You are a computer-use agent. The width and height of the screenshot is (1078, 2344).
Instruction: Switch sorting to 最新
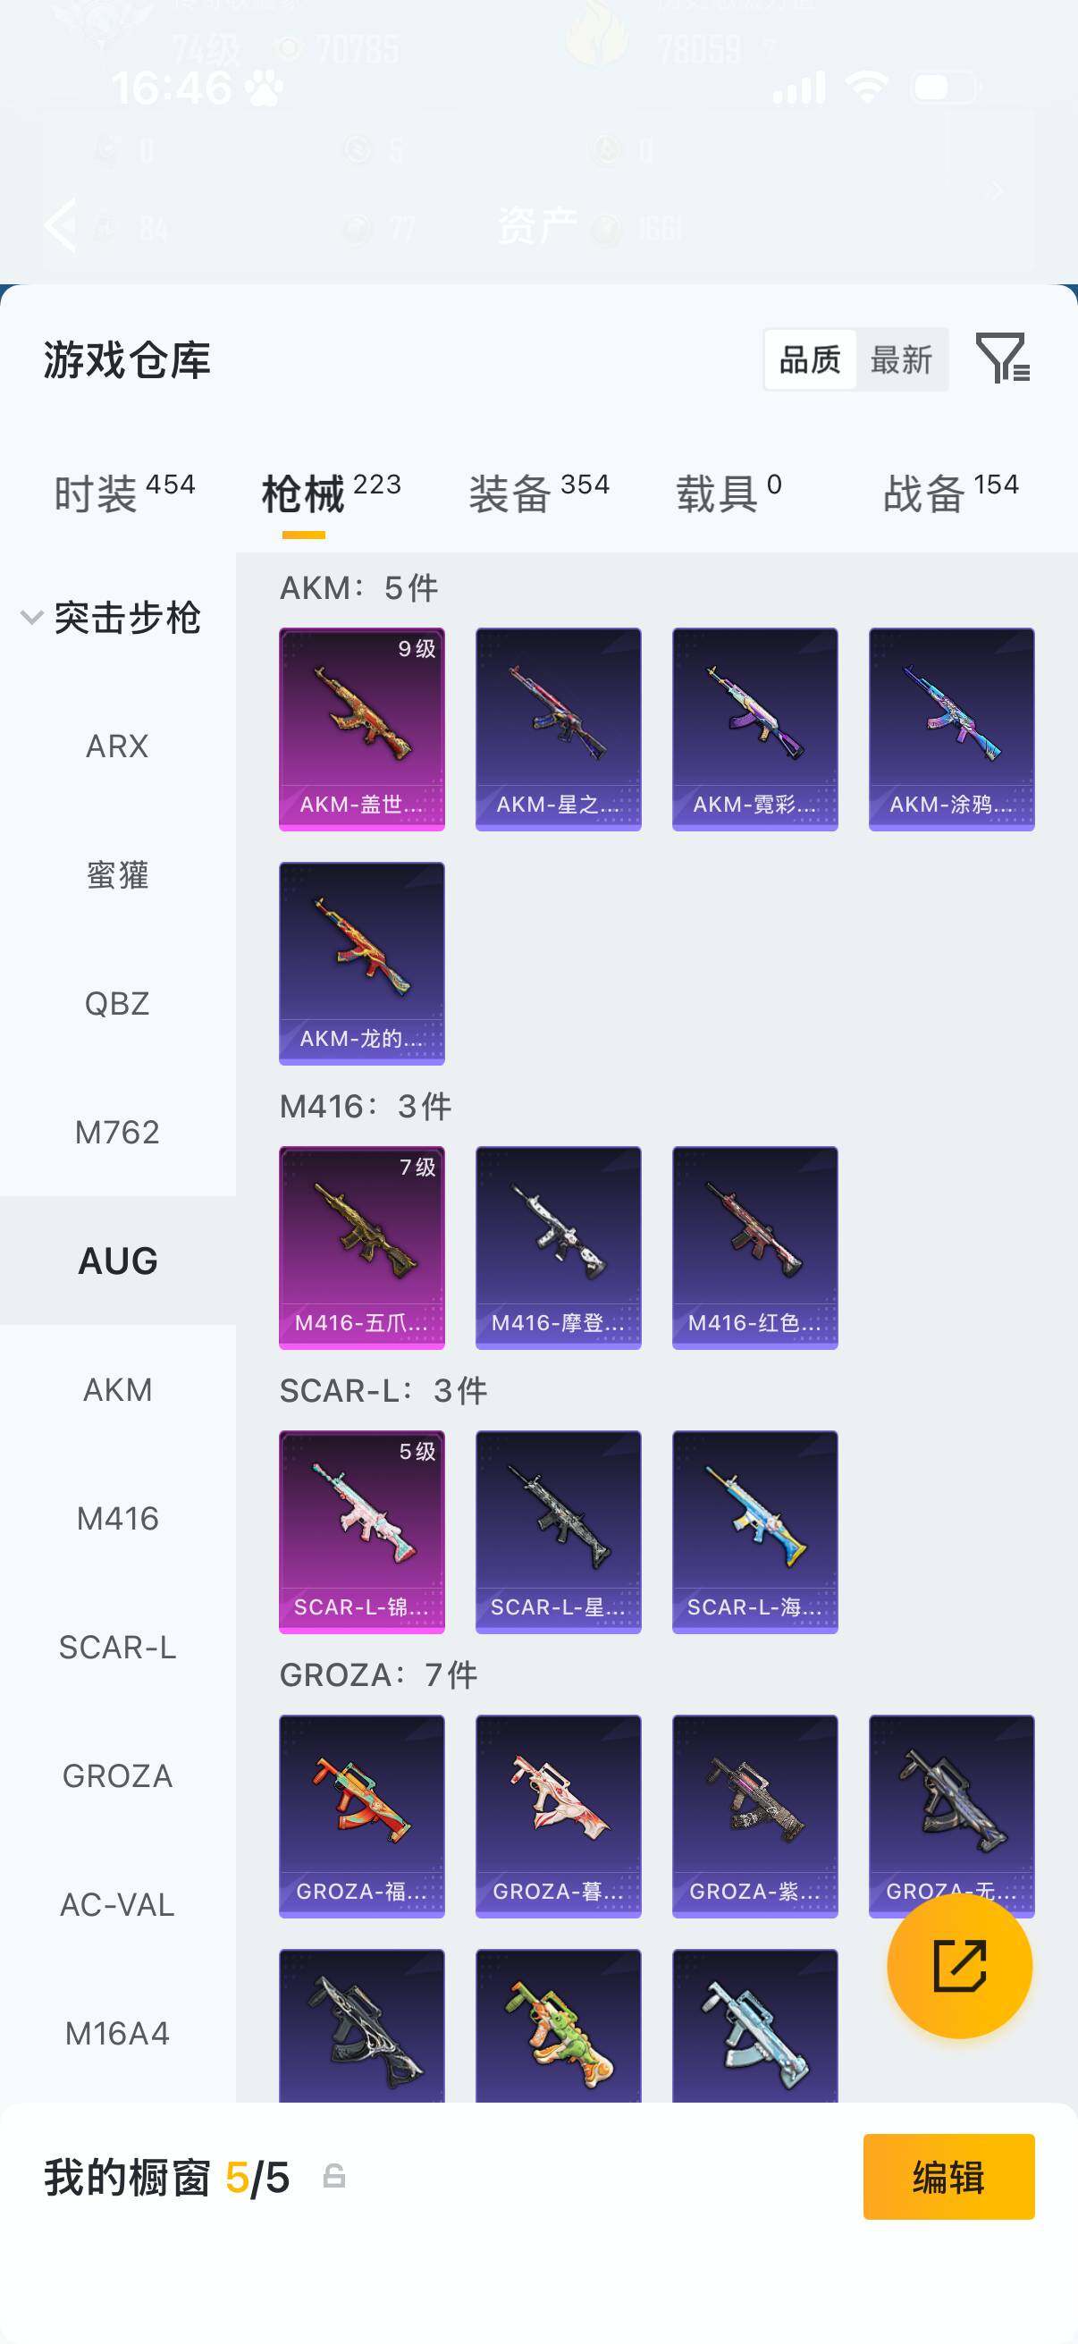coord(901,360)
